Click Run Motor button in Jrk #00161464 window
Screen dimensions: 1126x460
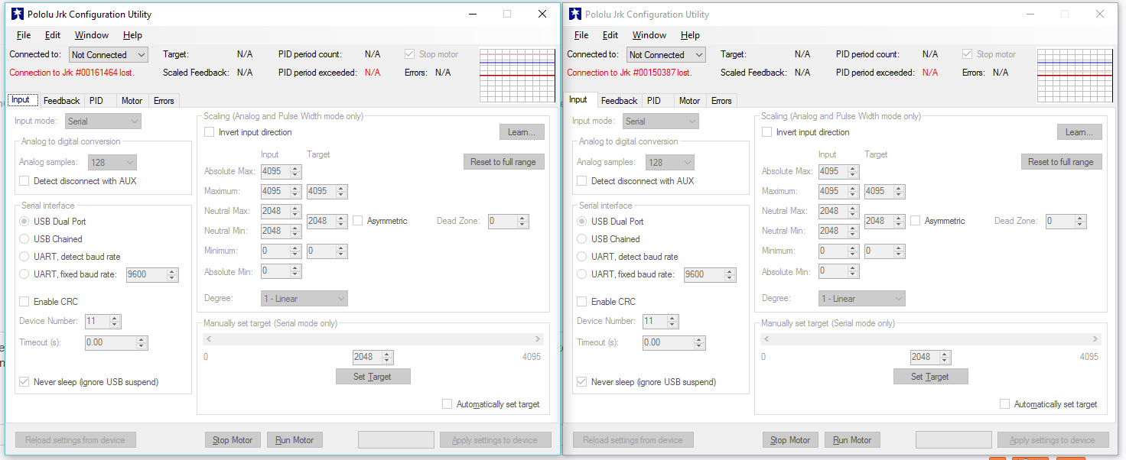pos(295,440)
